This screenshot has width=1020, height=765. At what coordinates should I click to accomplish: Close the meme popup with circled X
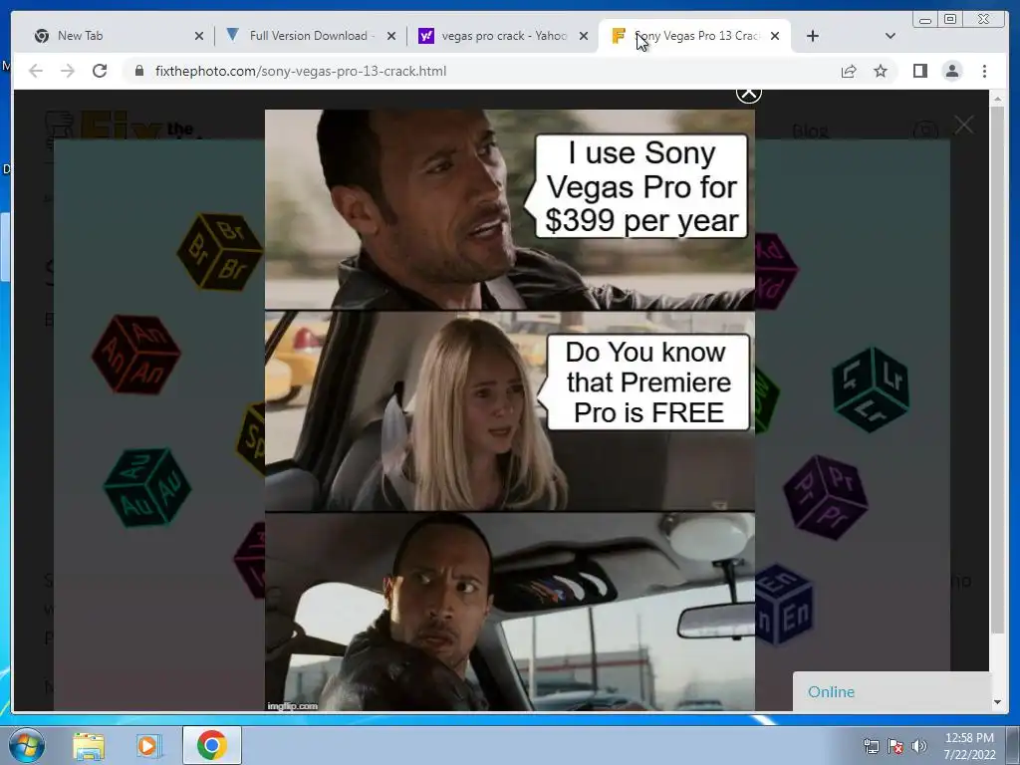pyautogui.click(x=749, y=94)
